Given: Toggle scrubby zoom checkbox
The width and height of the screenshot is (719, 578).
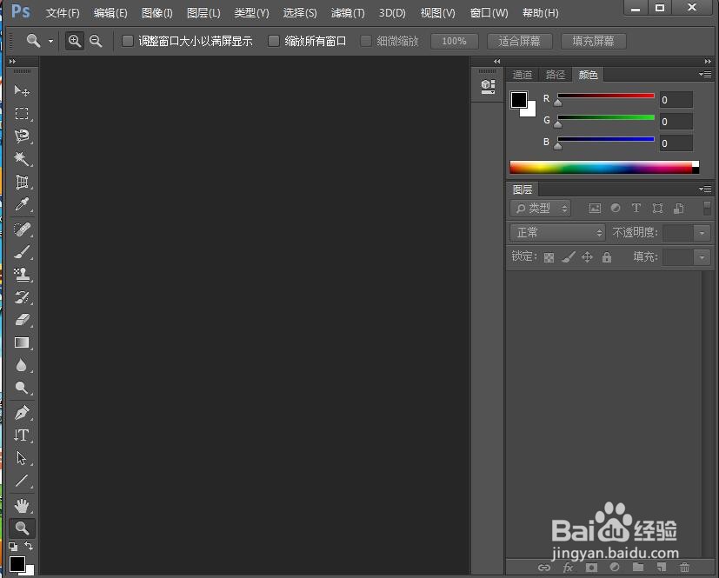Looking at the screenshot, I should tap(365, 41).
